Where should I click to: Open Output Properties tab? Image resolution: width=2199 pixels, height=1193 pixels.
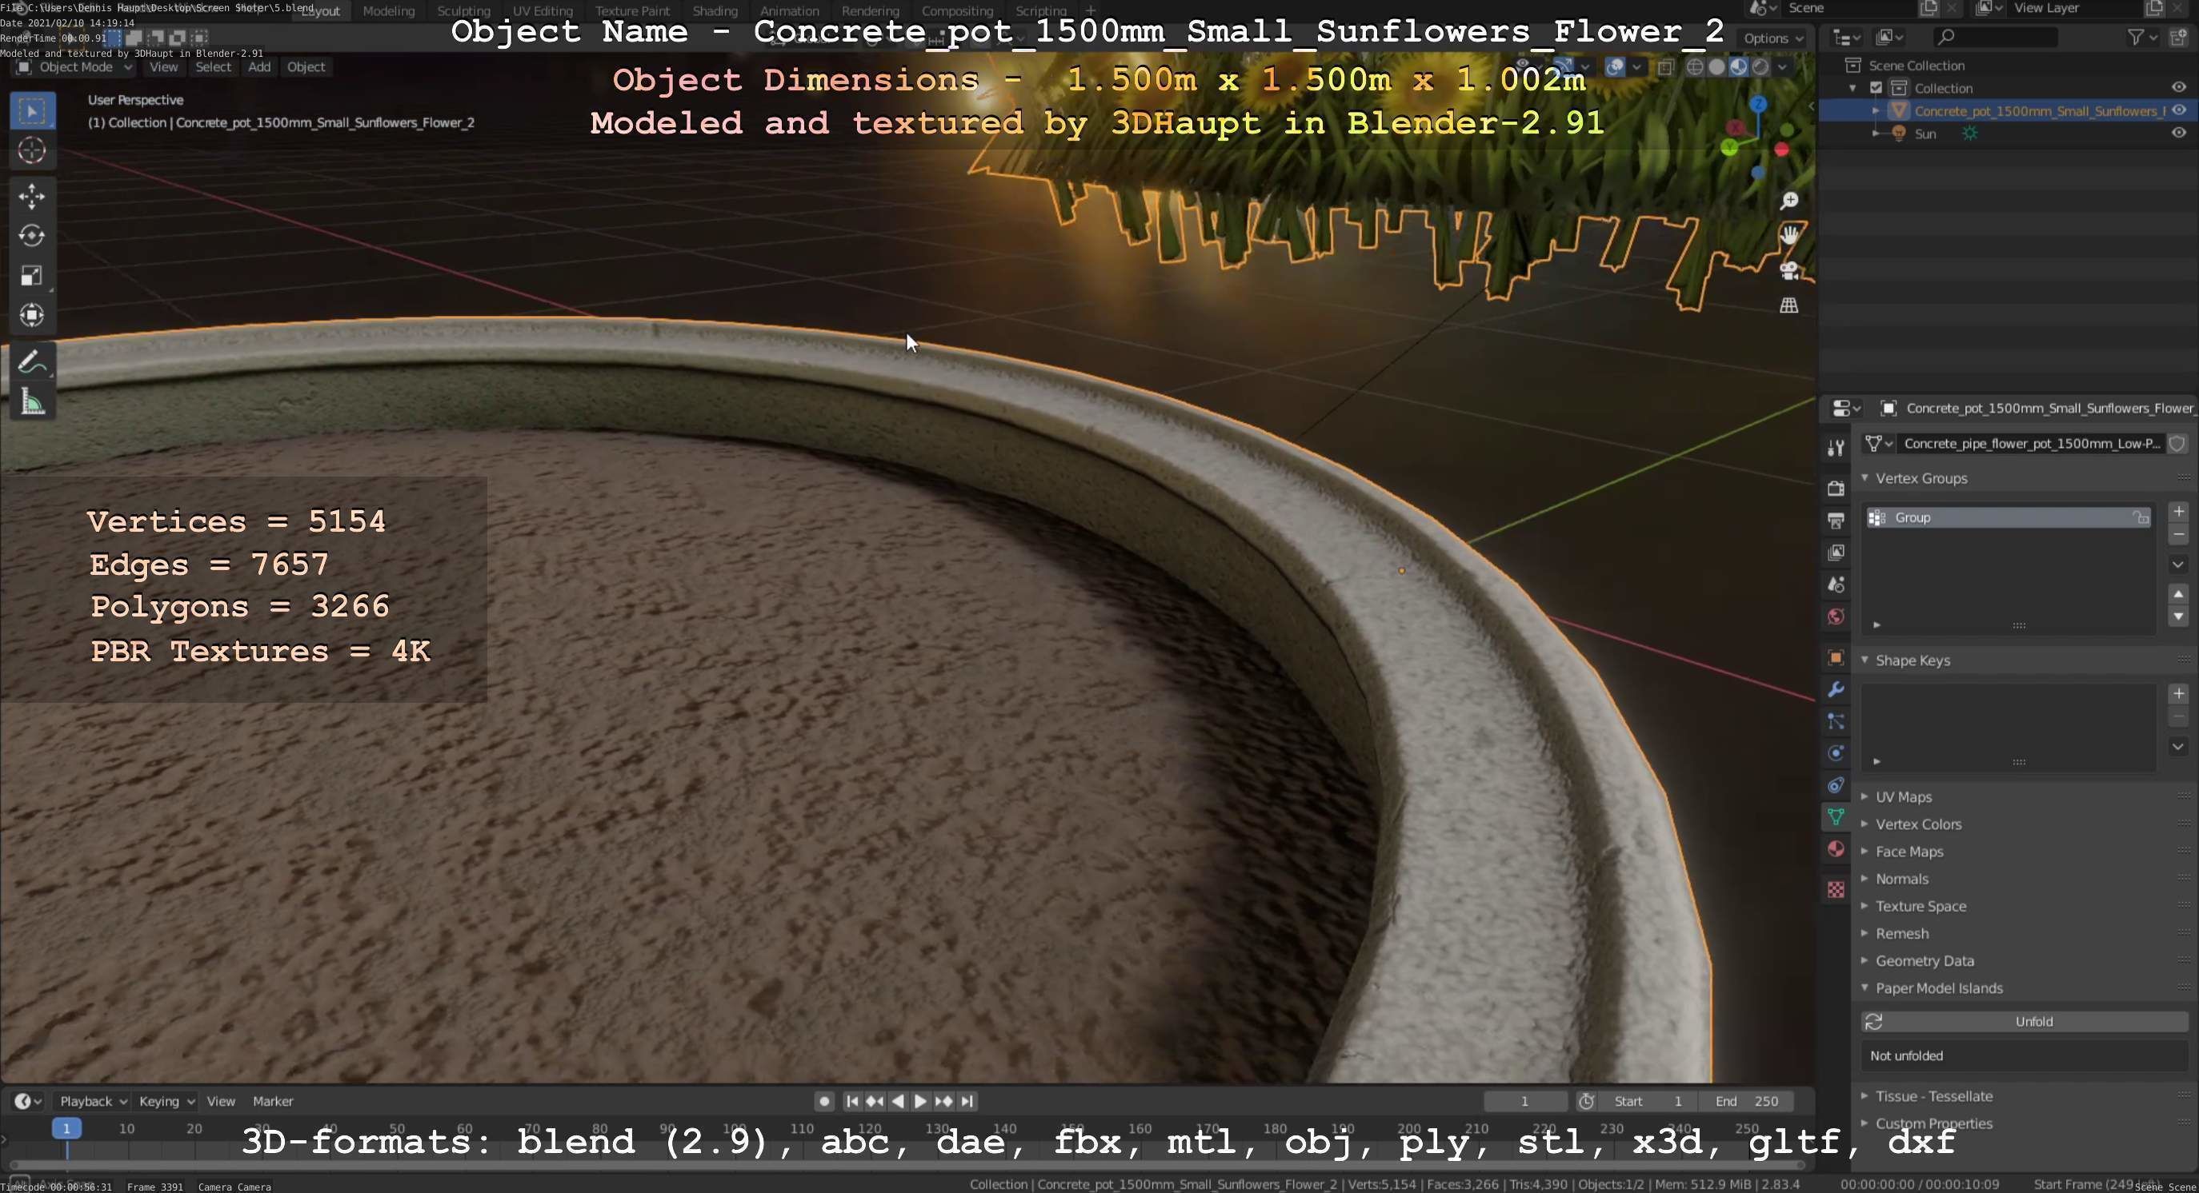pos(1836,521)
